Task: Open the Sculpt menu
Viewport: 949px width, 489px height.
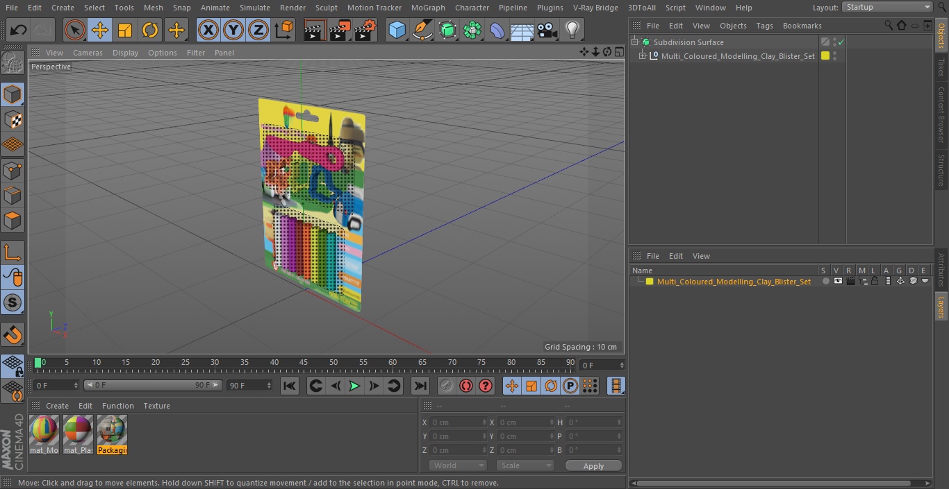Action: pos(326,7)
